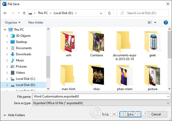The width and height of the screenshot is (172, 121).
Task: Open the recent locations dropdown arrow
Action: (19, 13)
